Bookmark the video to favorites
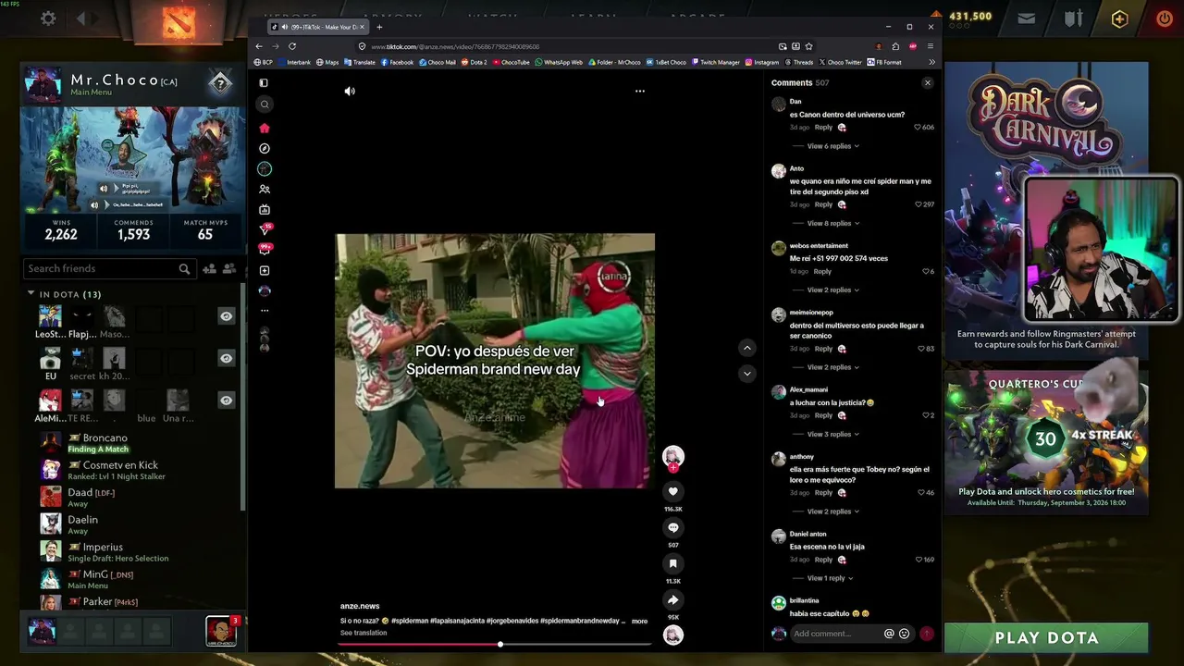Viewport: 1184px width, 666px height. tap(673, 563)
